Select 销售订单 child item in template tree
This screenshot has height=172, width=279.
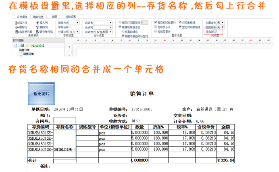(x=28, y=53)
